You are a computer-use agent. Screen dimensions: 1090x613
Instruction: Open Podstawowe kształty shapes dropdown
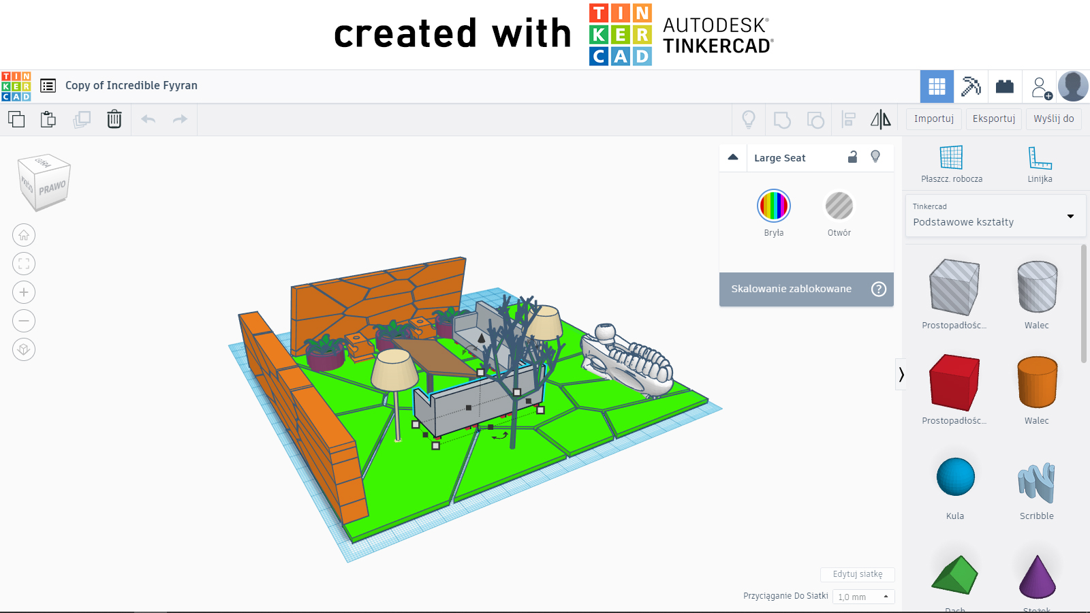[x=995, y=216]
